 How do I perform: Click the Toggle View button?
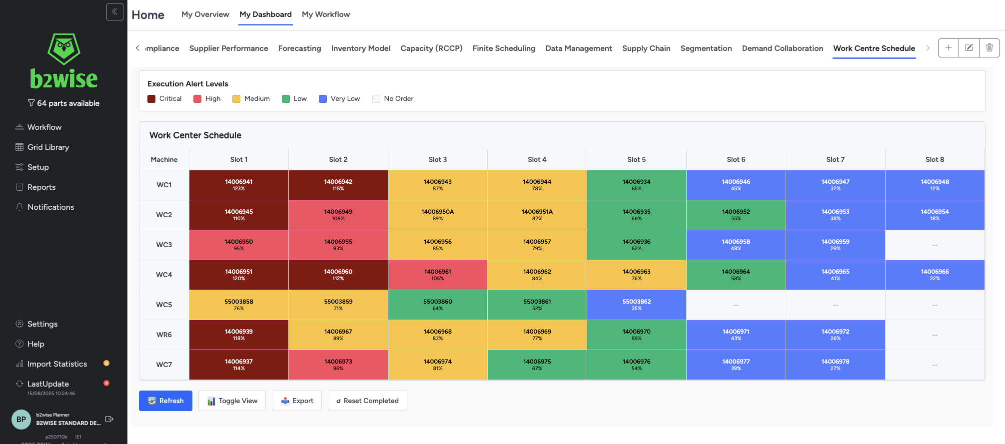[x=232, y=401]
